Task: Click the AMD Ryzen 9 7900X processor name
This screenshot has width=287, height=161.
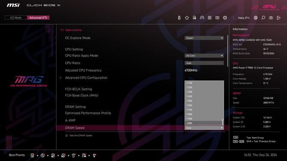Action: tap(253, 68)
